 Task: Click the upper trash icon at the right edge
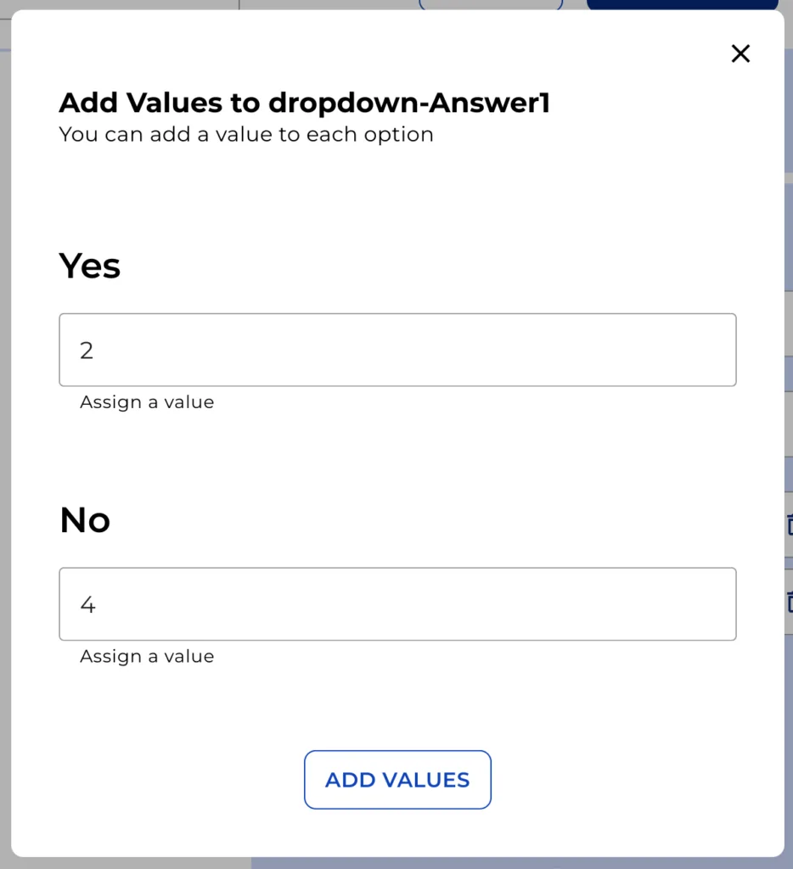coord(789,524)
